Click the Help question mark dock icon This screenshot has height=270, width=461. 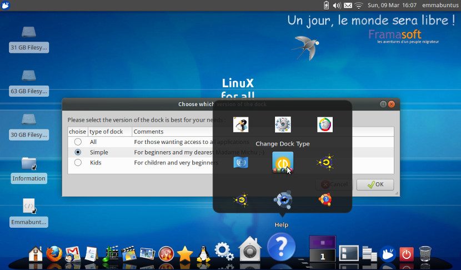[281, 247]
